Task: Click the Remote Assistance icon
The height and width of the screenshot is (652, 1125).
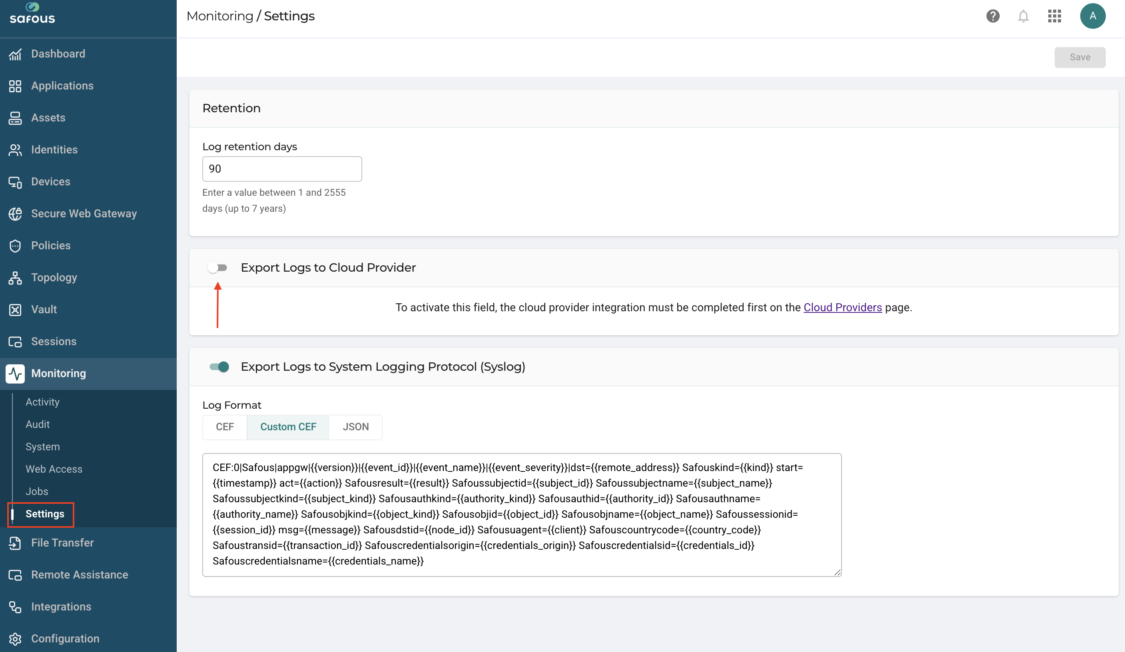Action: click(15, 575)
